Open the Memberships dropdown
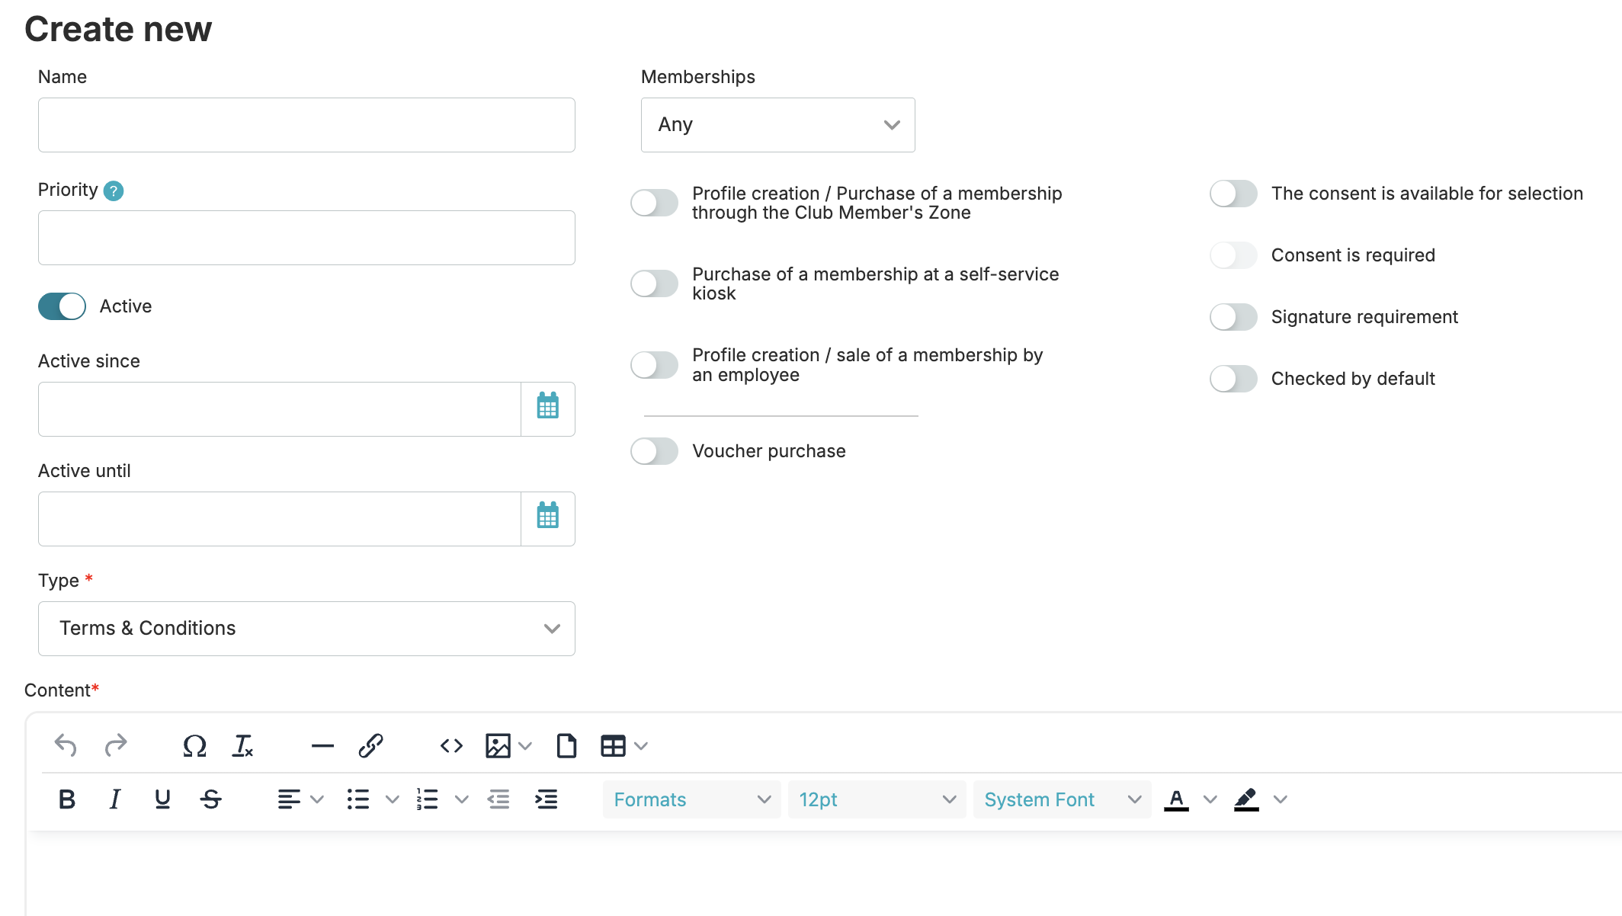 click(777, 125)
